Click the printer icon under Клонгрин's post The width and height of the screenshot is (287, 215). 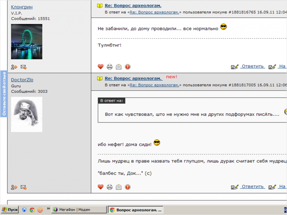coord(109,67)
